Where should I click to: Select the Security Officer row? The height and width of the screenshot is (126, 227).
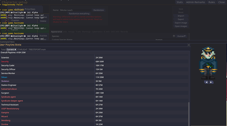click(94, 69)
